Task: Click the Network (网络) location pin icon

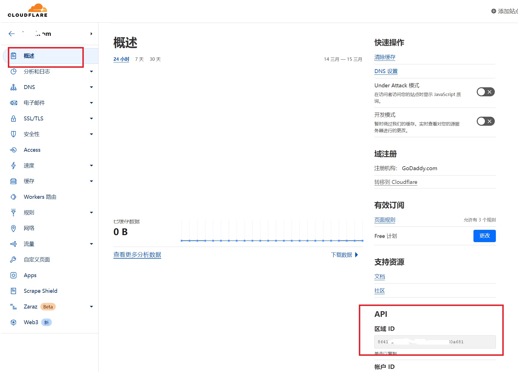Action: (13, 228)
